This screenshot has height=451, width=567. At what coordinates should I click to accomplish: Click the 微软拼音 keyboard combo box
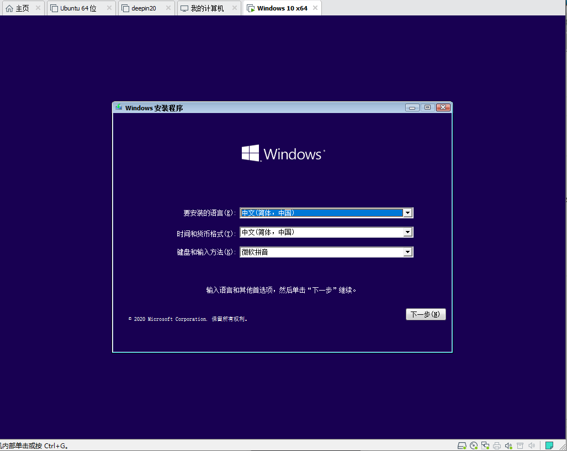(x=326, y=251)
